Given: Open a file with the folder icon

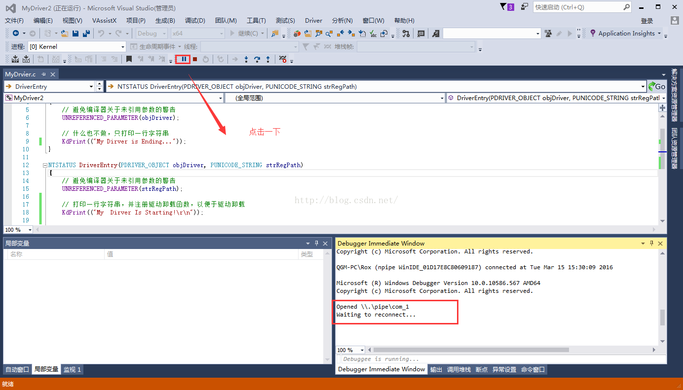Looking at the screenshot, I should pos(65,34).
